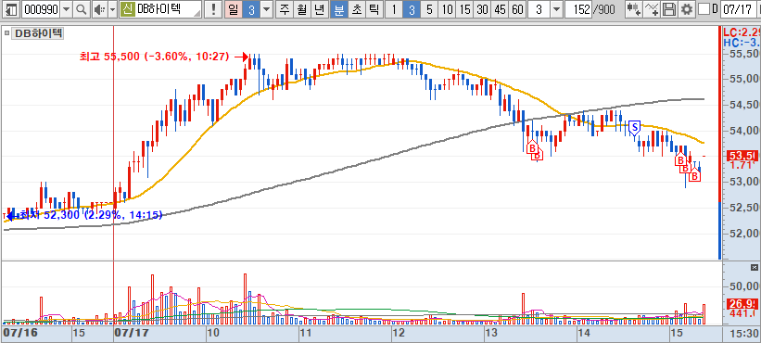
Task: Select the 월 monthly period button
Action: (301, 9)
